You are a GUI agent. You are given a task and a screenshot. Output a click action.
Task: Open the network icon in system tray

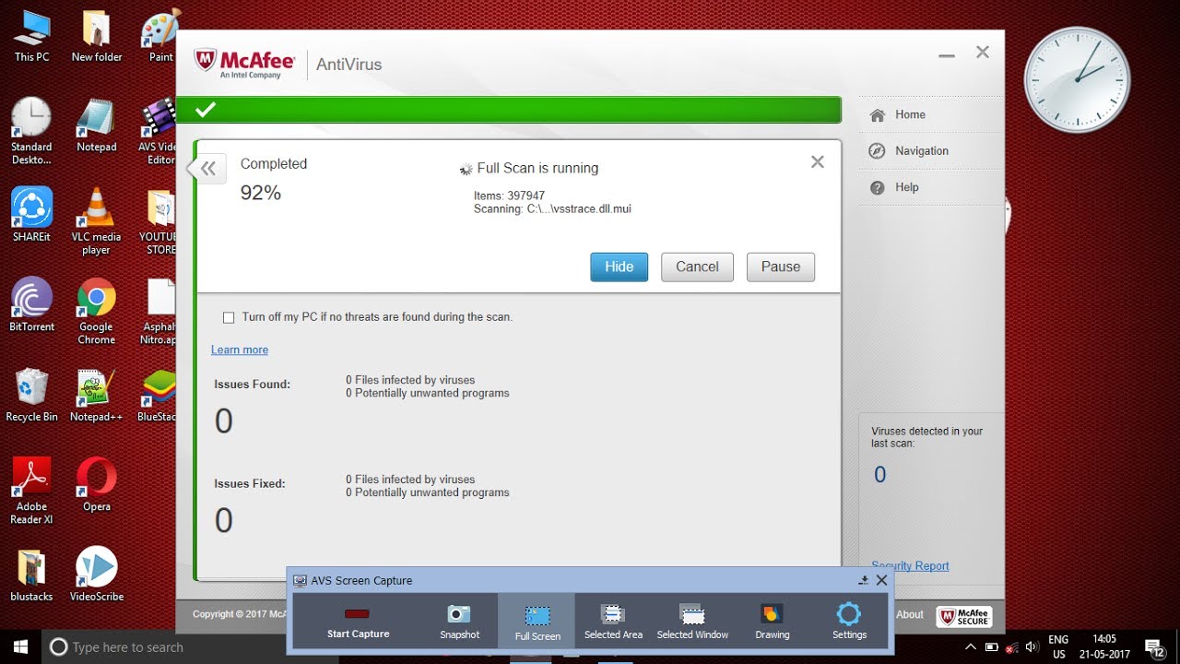(1012, 646)
